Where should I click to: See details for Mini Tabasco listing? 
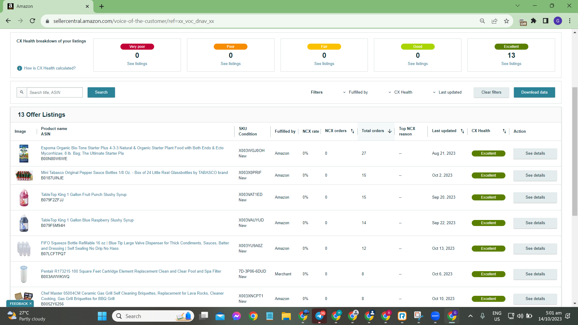tap(535, 175)
